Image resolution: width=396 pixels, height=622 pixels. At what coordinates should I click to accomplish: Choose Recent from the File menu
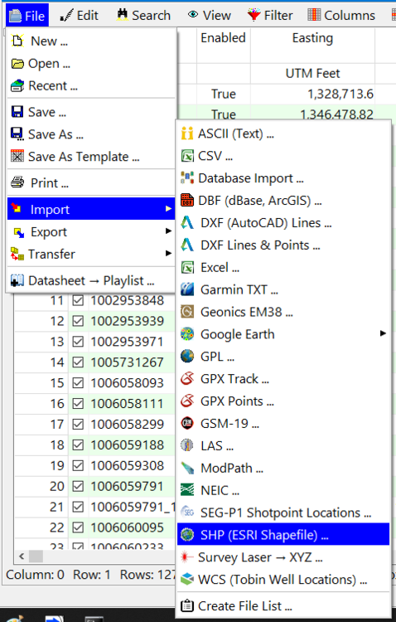click(91, 85)
